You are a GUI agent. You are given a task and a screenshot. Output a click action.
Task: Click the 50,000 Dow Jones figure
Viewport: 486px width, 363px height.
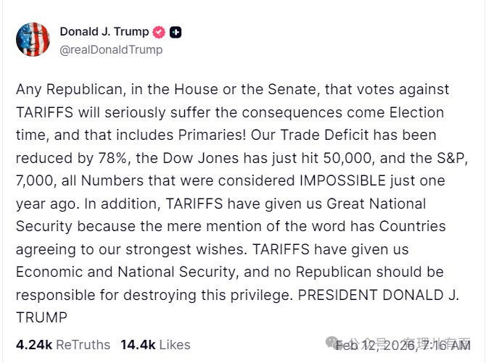click(x=342, y=158)
